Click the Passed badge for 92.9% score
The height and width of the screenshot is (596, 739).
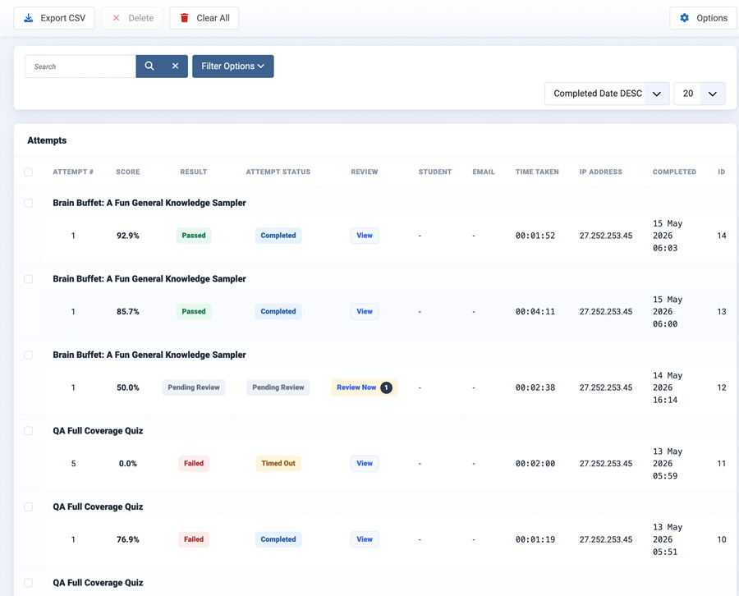(x=194, y=236)
